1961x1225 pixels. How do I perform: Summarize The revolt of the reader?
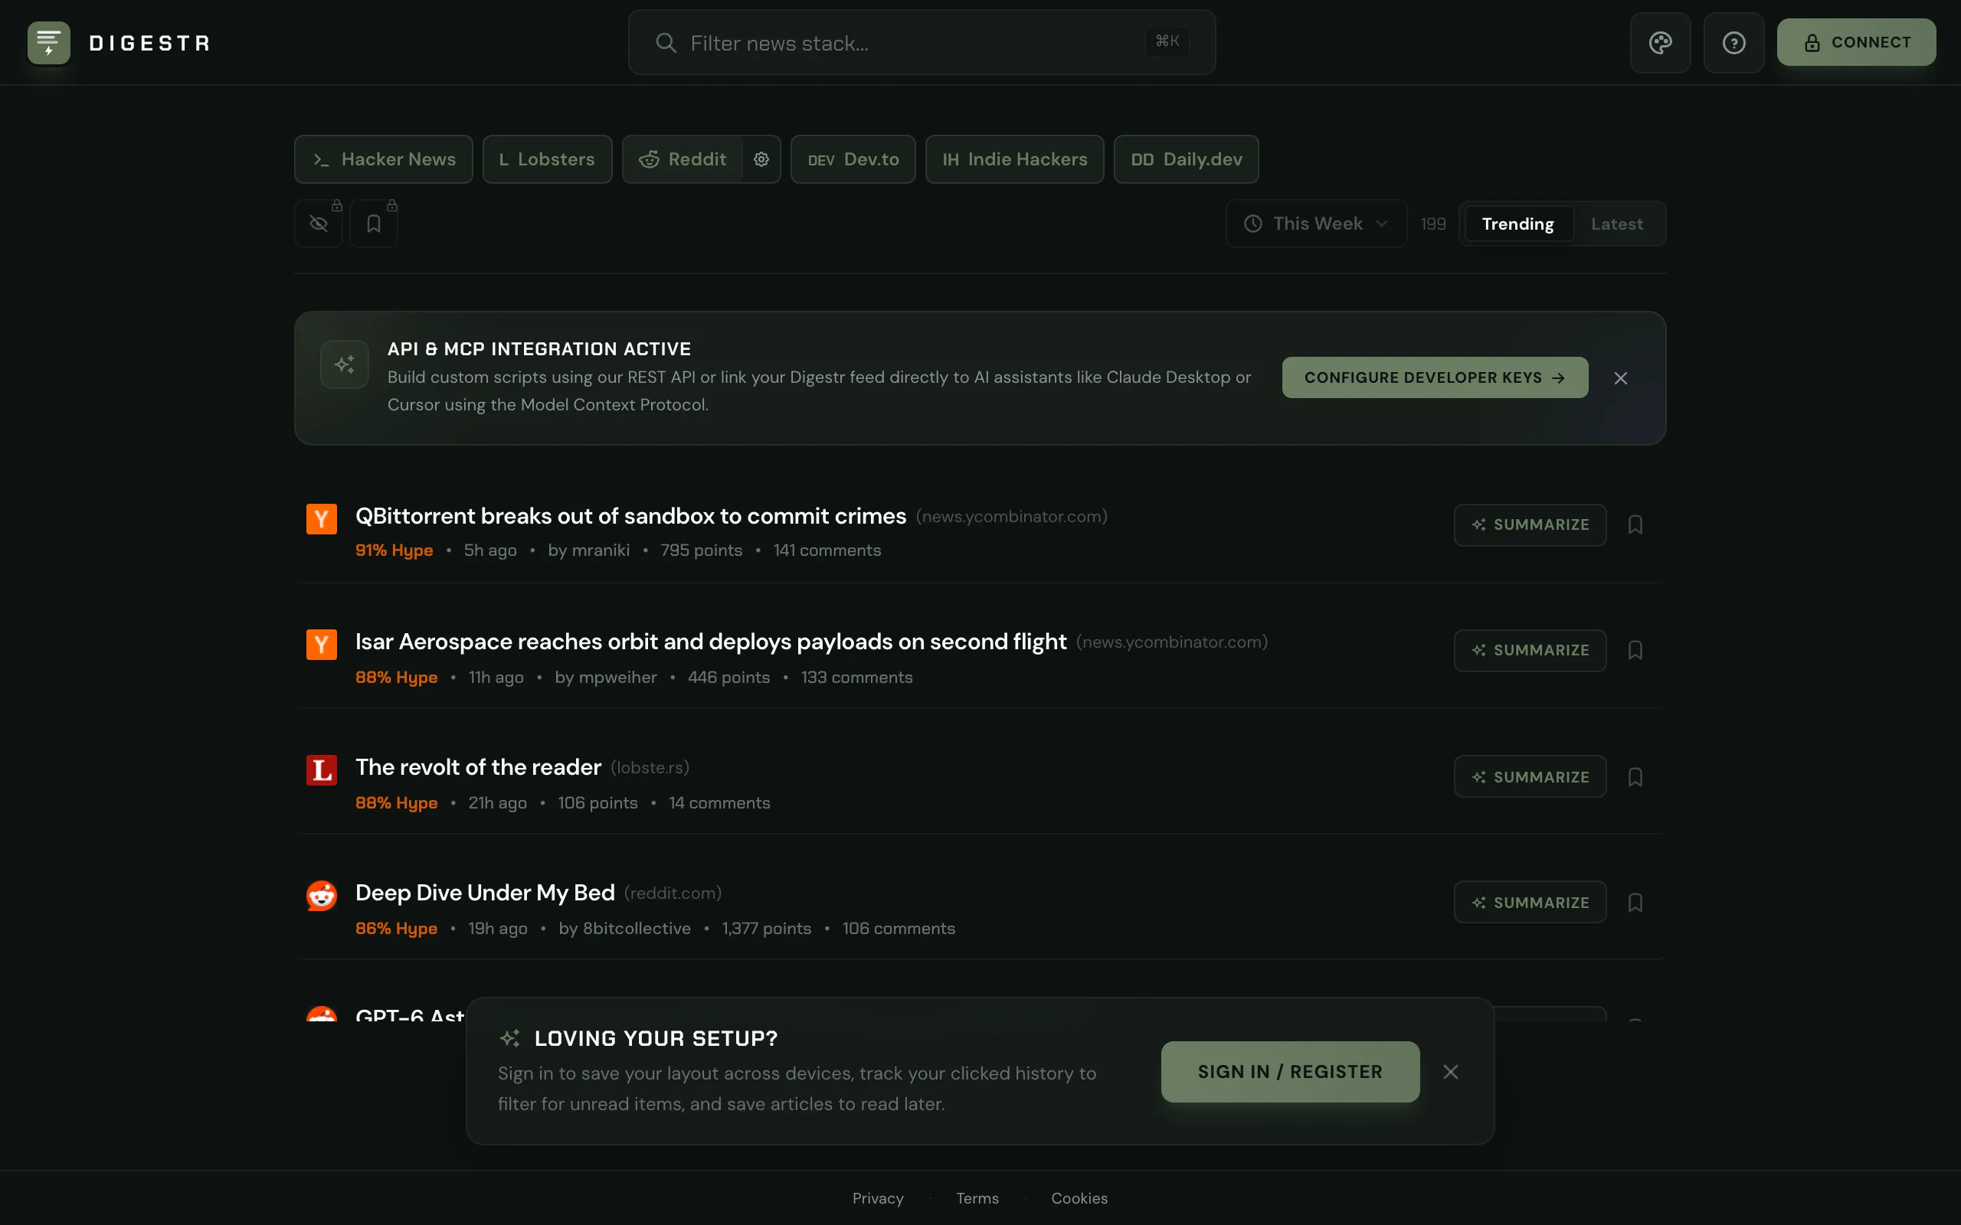point(1530,777)
